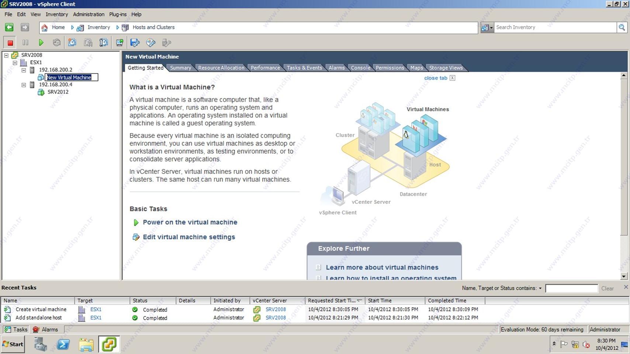Click the Home icon in navigation bar
Viewport: 630px width, 354px height.
click(x=44, y=28)
